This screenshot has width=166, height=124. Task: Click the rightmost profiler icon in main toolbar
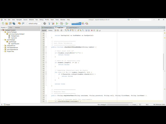(x=87, y=24)
